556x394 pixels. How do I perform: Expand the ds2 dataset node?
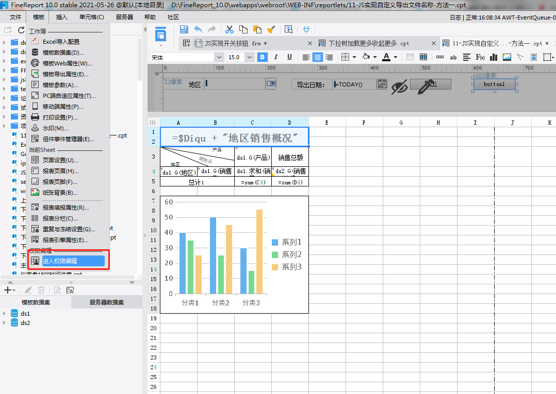coord(4,322)
